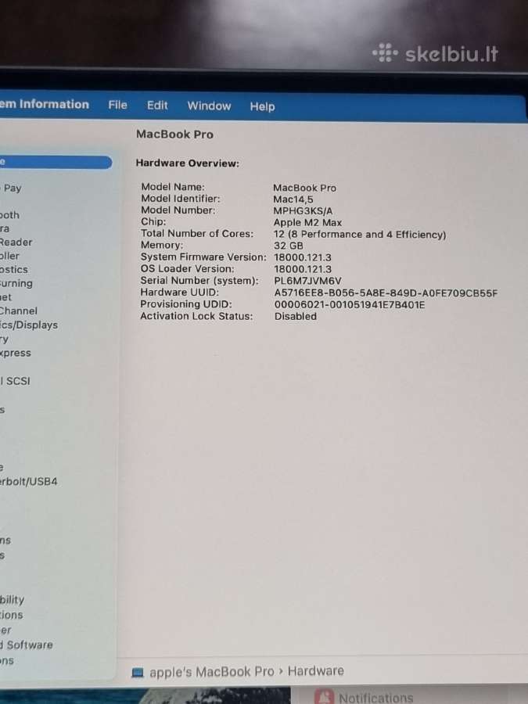This screenshot has height=704, width=528.
Task: Click the MacBook Pro window title
Action: click(x=174, y=135)
